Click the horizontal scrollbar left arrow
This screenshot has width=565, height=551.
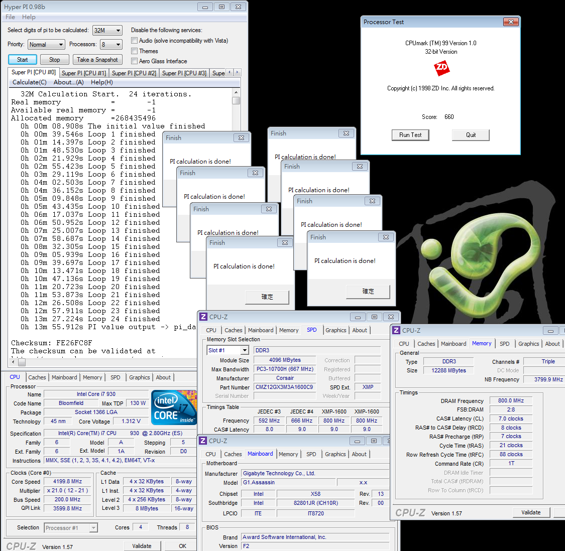[14, 362]
